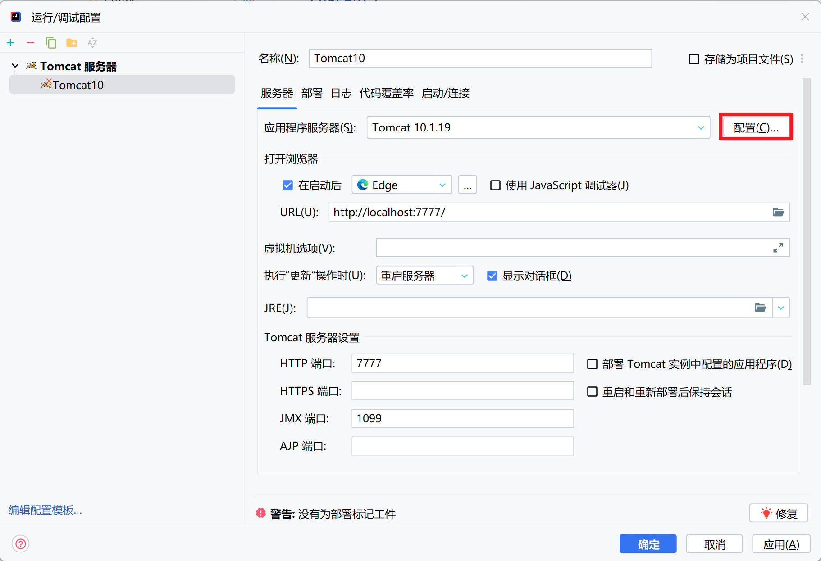This screenshot has width=821, height=561.
Task: Uncheck the 在启动后 checkbox
Action: (x=287, y=185)
